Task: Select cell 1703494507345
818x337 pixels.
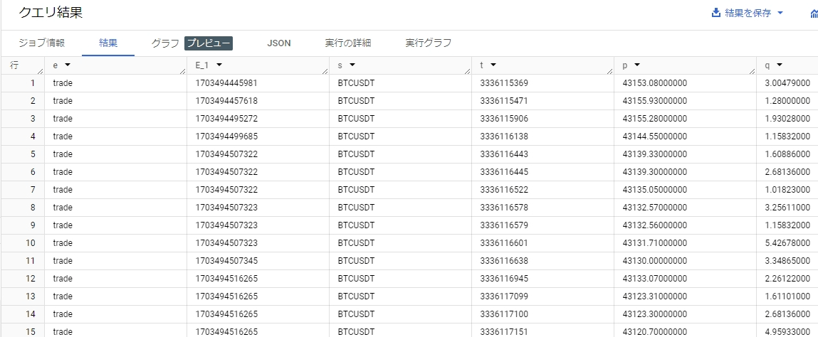Action: coord(226,260)
